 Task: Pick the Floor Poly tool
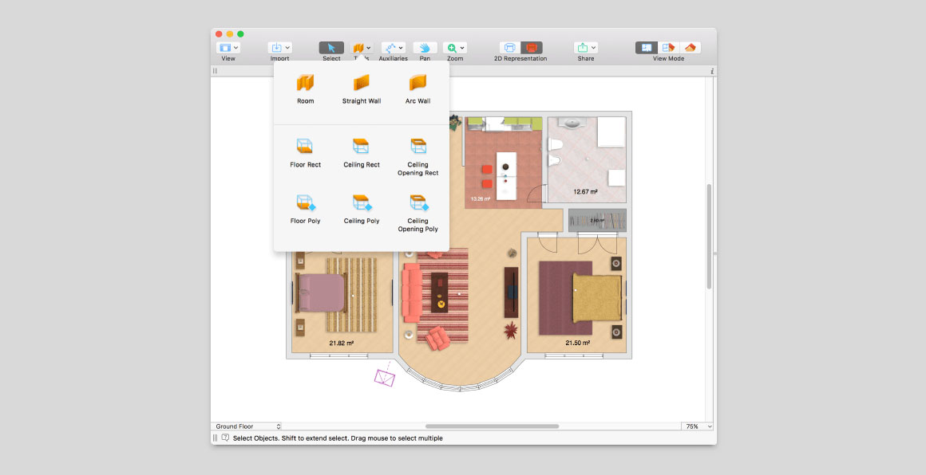coord(305,209)
